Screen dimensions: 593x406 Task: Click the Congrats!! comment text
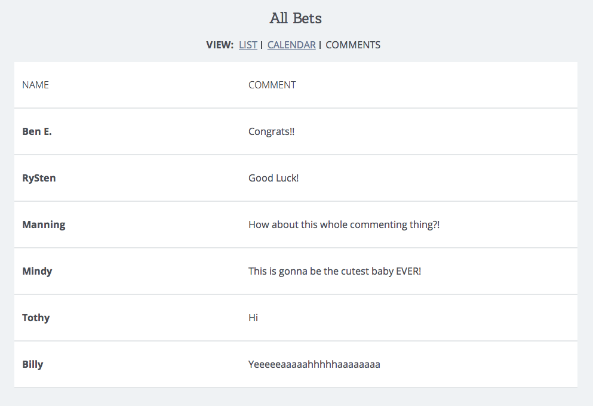point(272,131)
